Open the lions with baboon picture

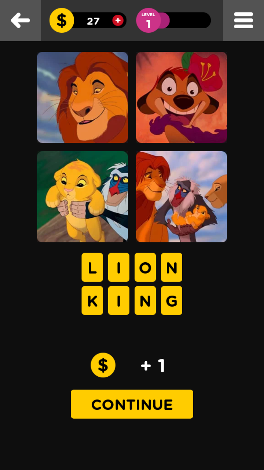(181, 197)
